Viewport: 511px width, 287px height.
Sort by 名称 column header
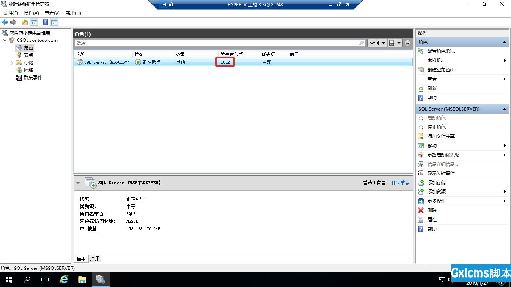click(x=104, y=54)
